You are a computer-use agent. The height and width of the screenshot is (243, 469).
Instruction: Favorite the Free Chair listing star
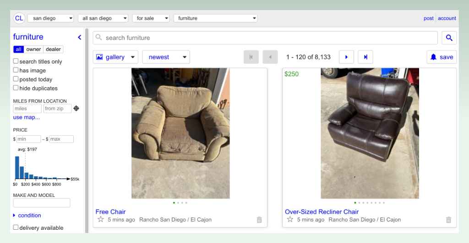pyautogui.click(x=101, y=219)
